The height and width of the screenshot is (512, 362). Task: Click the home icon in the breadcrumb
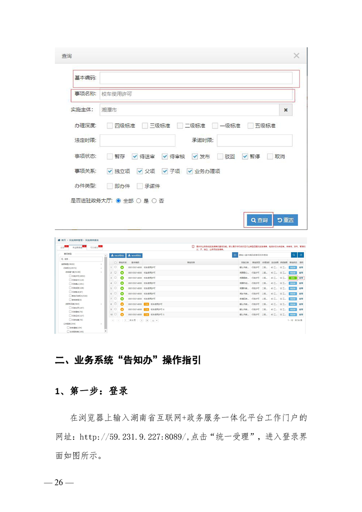coord(58,240)
